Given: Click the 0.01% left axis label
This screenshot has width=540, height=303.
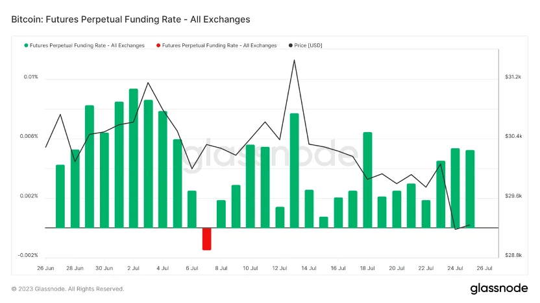Looking at the screenshot, I should (31, 77).
